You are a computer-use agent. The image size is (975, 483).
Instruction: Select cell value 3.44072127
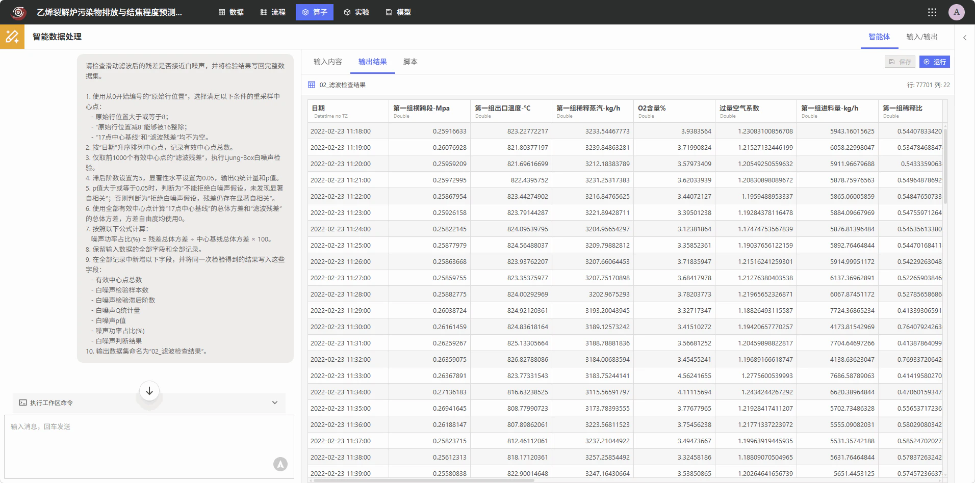[674, 196]
